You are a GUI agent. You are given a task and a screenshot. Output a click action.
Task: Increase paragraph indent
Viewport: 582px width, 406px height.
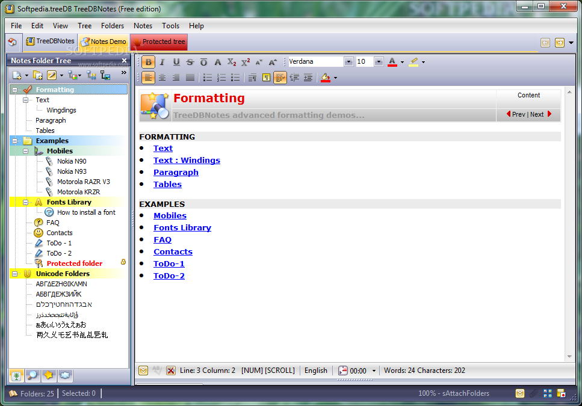308,78
